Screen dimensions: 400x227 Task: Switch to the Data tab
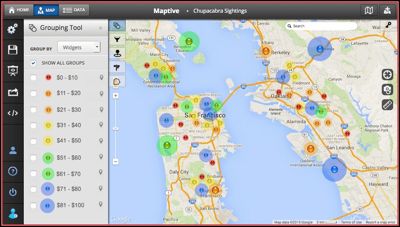[74, 10]
